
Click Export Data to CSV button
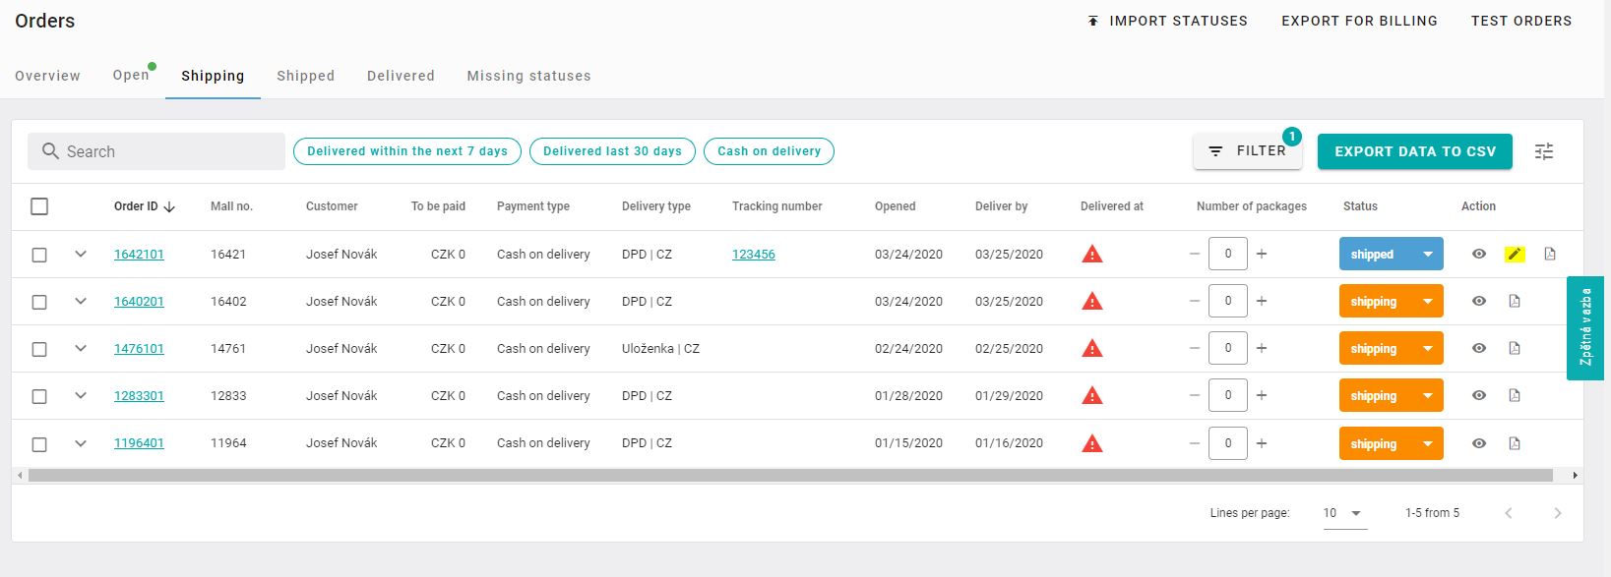pyautogui.click(x=1414, y=151)
